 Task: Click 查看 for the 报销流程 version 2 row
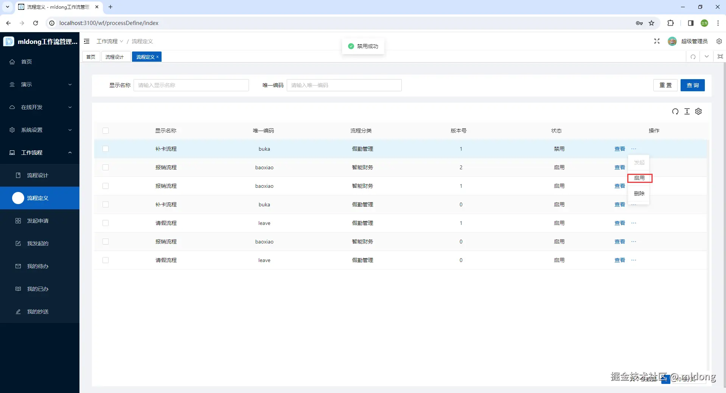[x=620, y=167]
